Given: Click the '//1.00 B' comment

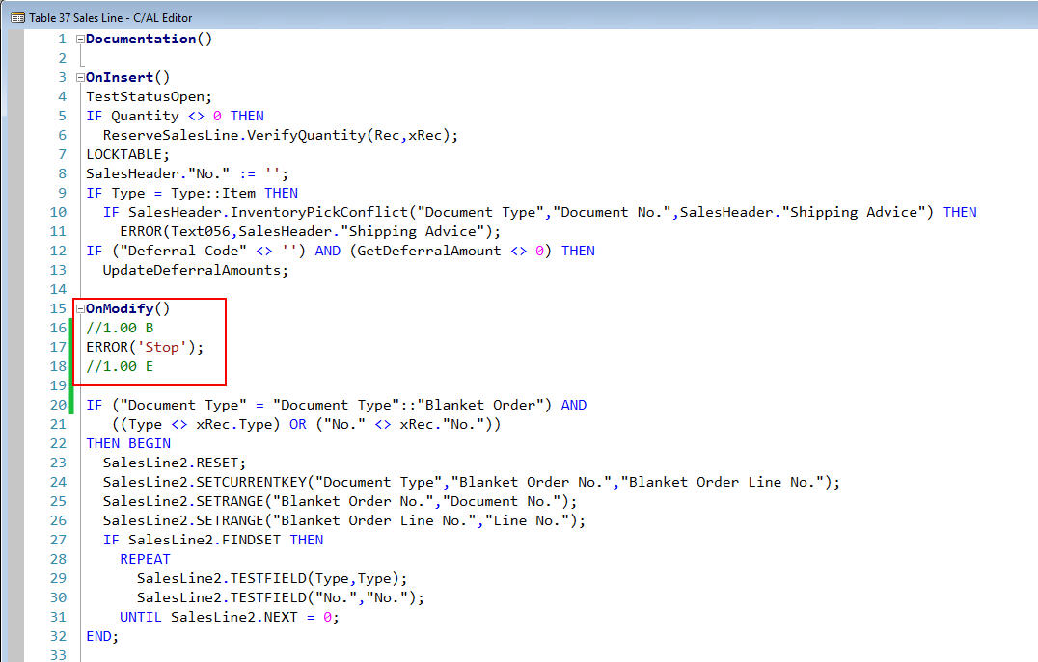Looking at the screenshot, I should (120, 328).
